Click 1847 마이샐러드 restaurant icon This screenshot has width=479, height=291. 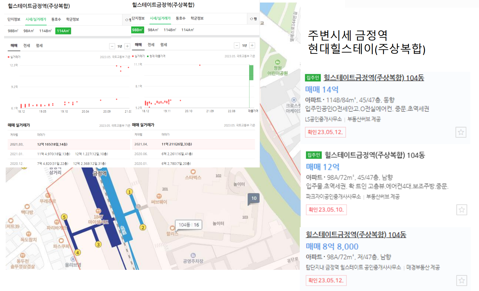click(x=98, y=211)
